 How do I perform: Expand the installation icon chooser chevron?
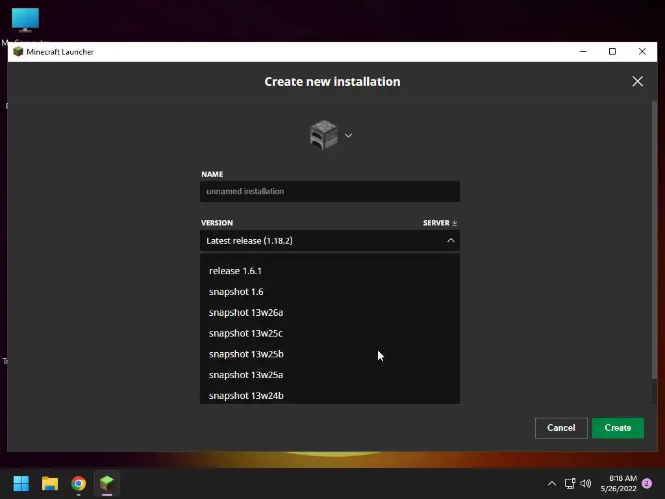point(348,135)
